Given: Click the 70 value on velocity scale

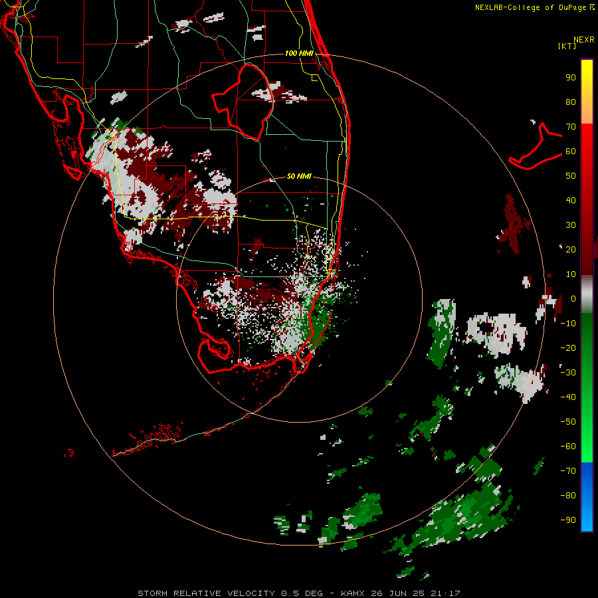Looking at the screenshot, I should [571, 127].
